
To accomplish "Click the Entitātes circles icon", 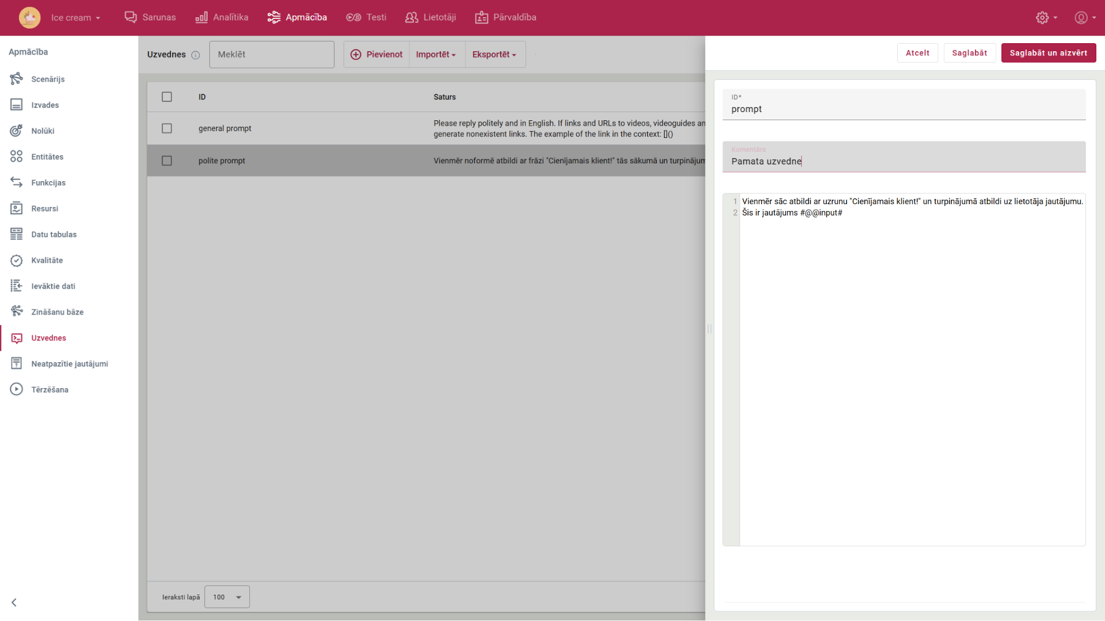I will pyautogui.click(x=16, y=156).
